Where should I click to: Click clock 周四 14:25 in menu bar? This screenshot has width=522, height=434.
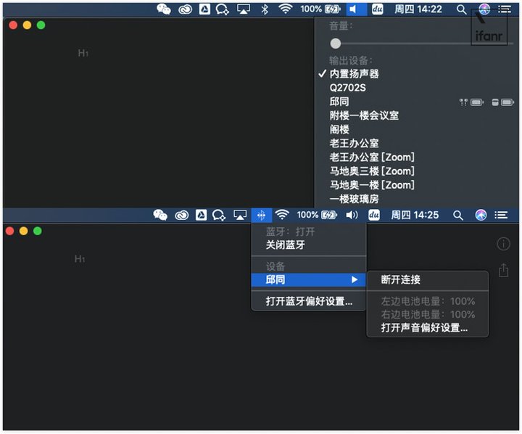[x=415, y=215]
